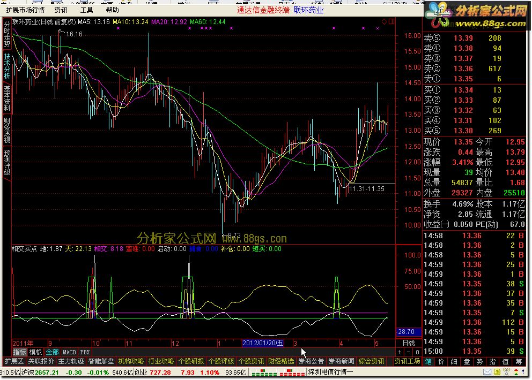The height and width of the screenshot is (380, 532).
Task: Click the yellow upload arrow status icon
Action: pyautogui.click(x=497, y=372)
